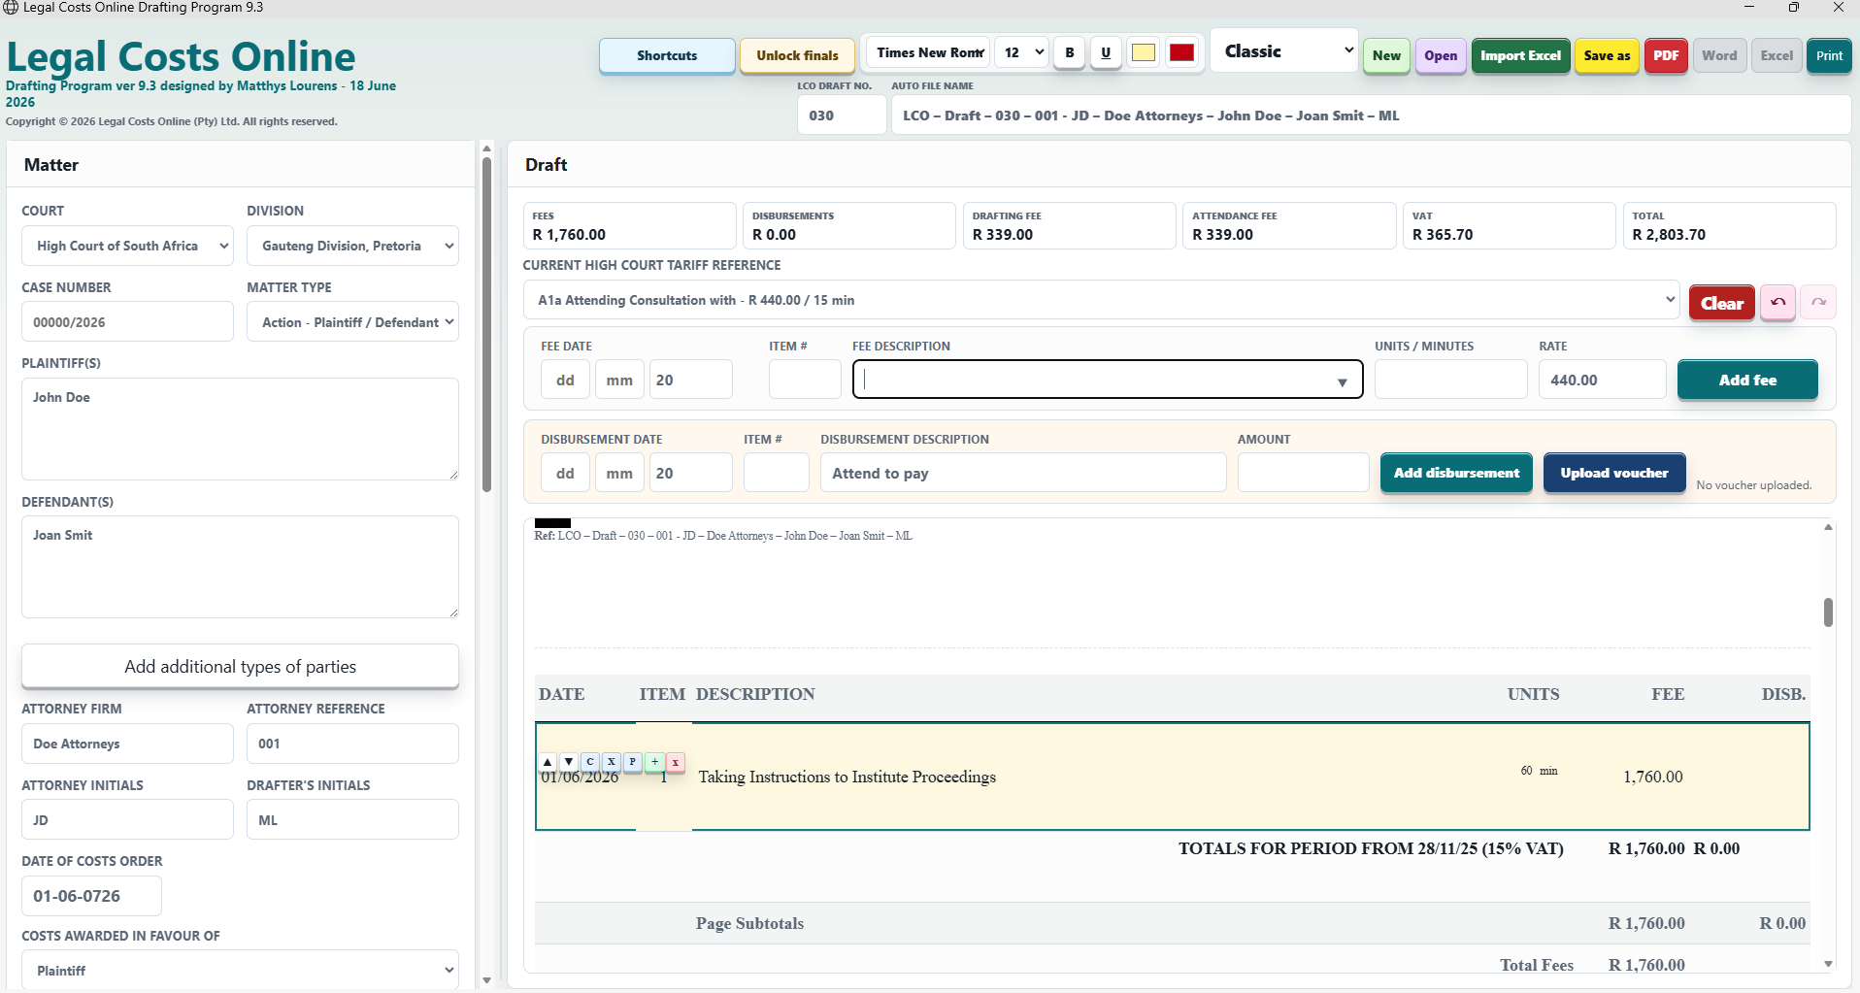Click the Add fee button
This screenshot has width=1860, height=993.
pos(1747,380)
